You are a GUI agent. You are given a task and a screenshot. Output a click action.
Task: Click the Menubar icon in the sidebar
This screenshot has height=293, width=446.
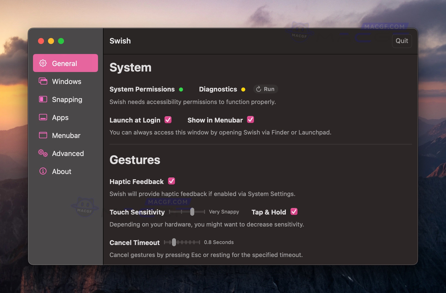coord(42,135)
